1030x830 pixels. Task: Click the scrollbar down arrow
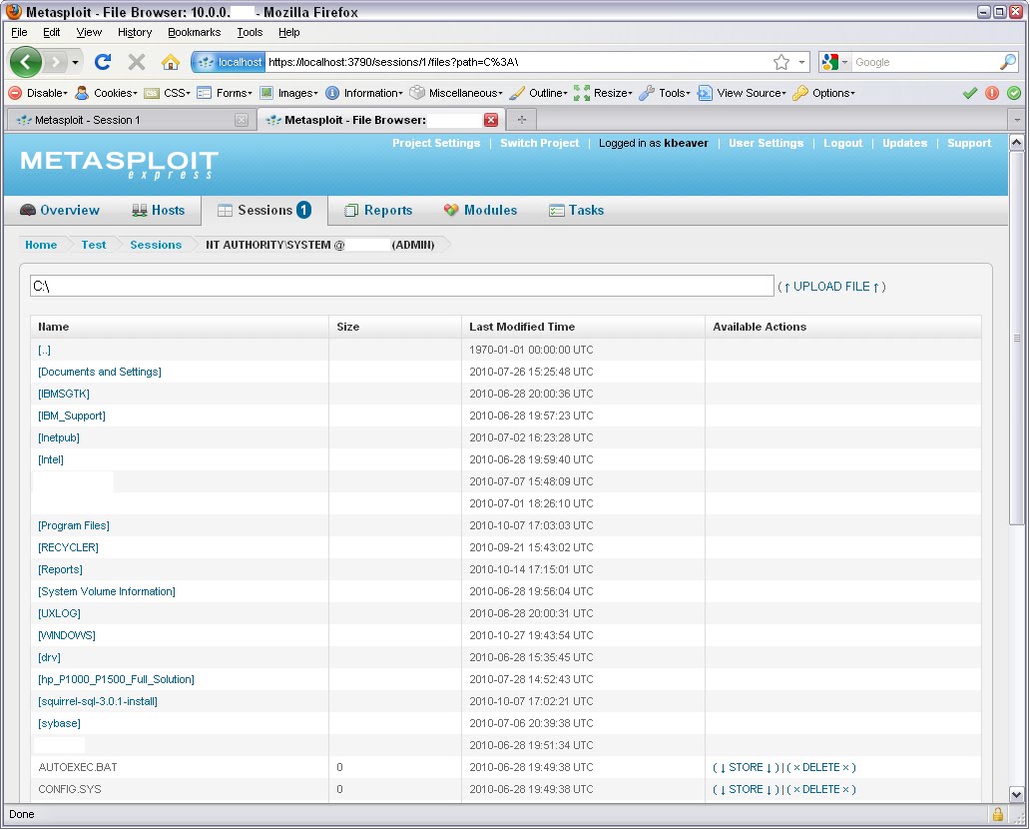coord(1016,794)
